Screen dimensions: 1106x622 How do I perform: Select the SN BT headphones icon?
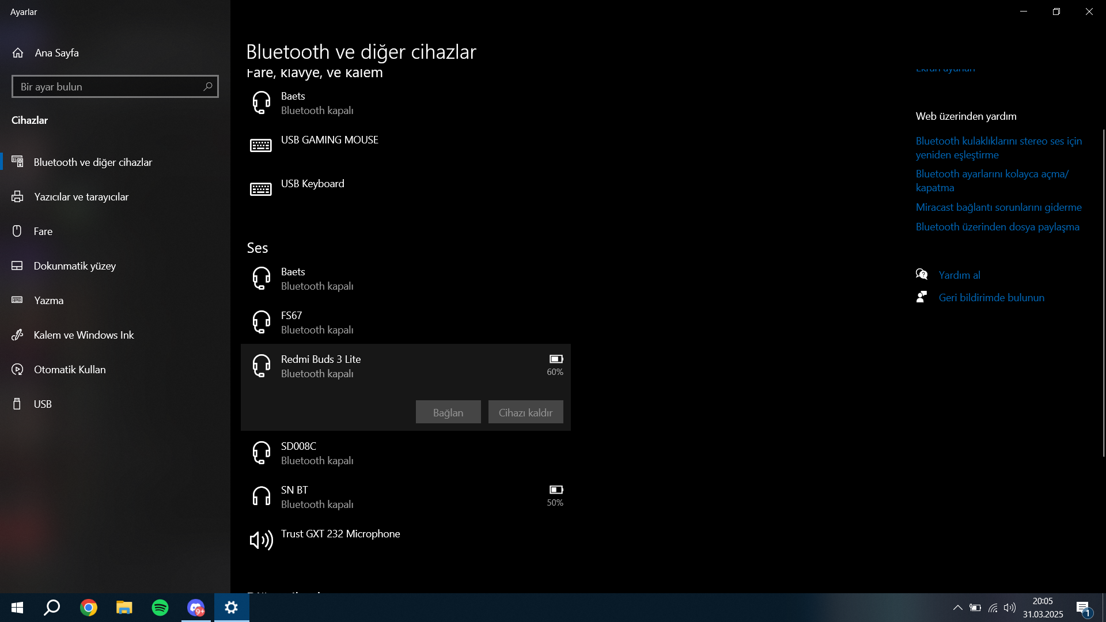point(261,496)
